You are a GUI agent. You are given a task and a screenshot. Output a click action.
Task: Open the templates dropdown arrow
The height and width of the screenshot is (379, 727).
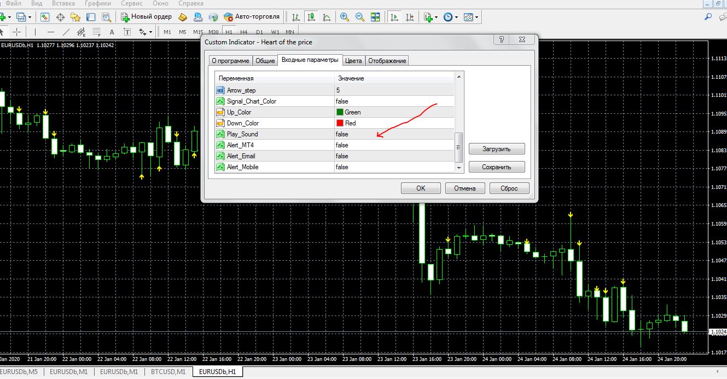[477, 17]
